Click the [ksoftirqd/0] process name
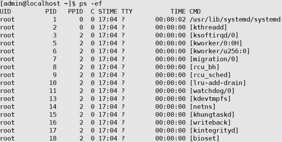 pos(214,35)
